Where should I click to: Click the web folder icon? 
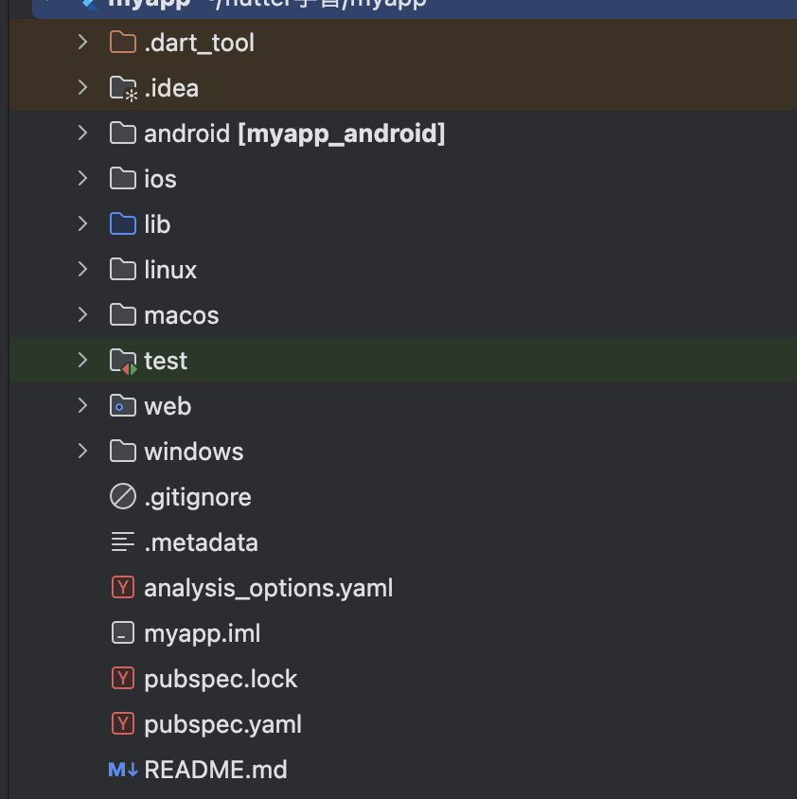tap(122, 406)
